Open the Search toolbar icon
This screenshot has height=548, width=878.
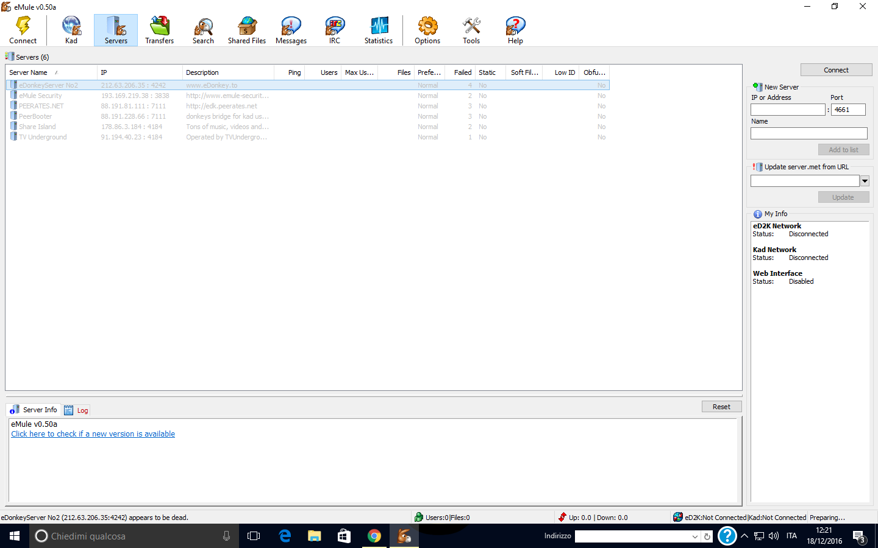(x=203, y=26)
